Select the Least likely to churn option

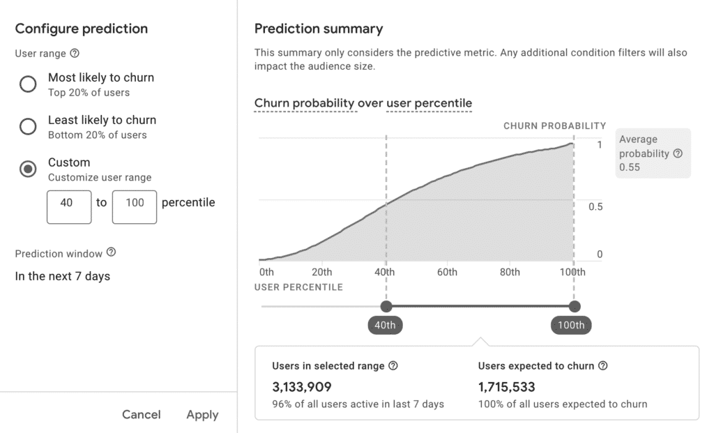point(28,126)
